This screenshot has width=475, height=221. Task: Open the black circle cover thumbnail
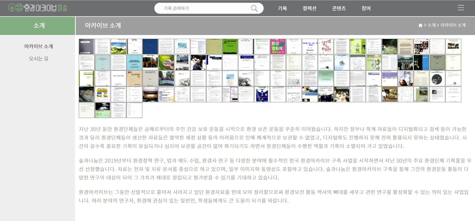click(437, 78)
